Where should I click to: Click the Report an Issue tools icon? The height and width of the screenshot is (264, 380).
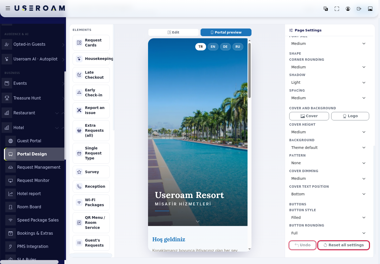coord(79,110)
